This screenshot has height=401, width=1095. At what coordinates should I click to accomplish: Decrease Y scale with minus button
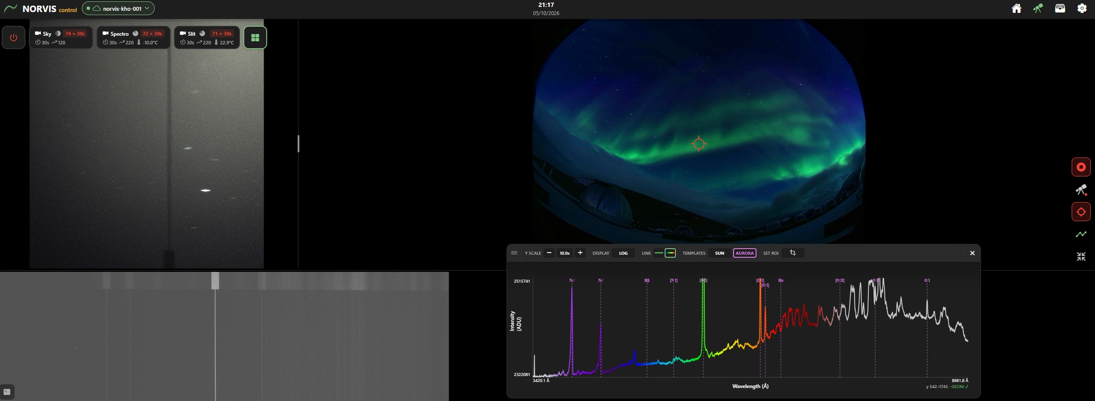(x=549, y=253)
